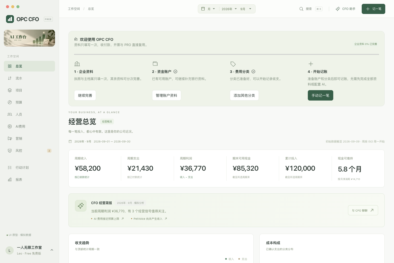Click the 预算 pie chart icon
This screenshot has width=394, height=263.
pos(10,102)
